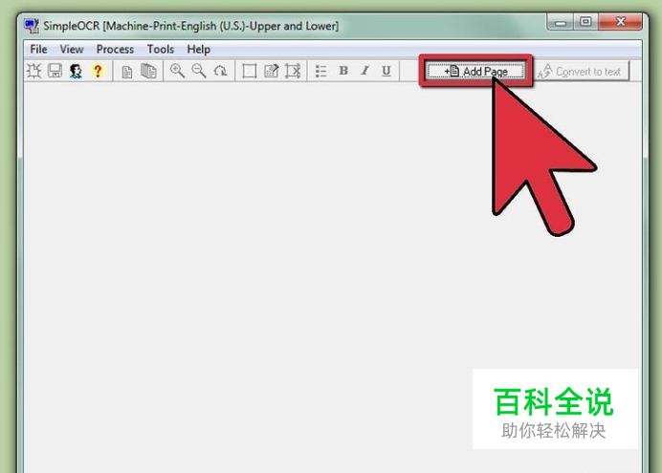The width and height of the screenshot is (662, 473).
Task: Click the SimpleOCR title bar app icon
Action: pos(32,26)
